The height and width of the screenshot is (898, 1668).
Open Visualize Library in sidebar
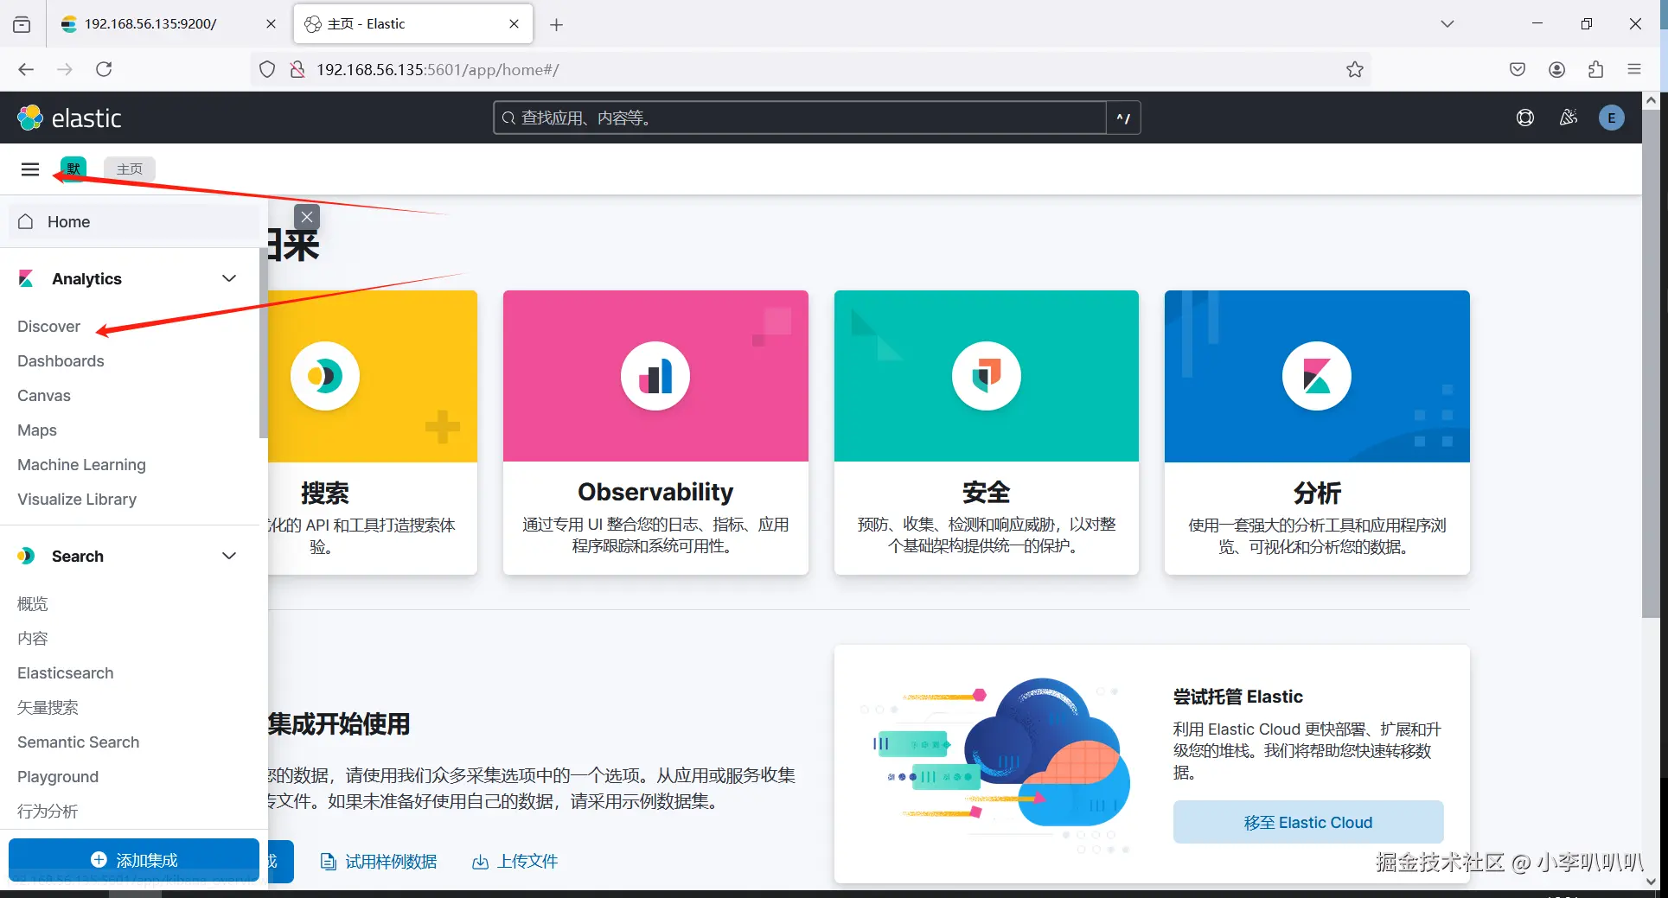77,499
